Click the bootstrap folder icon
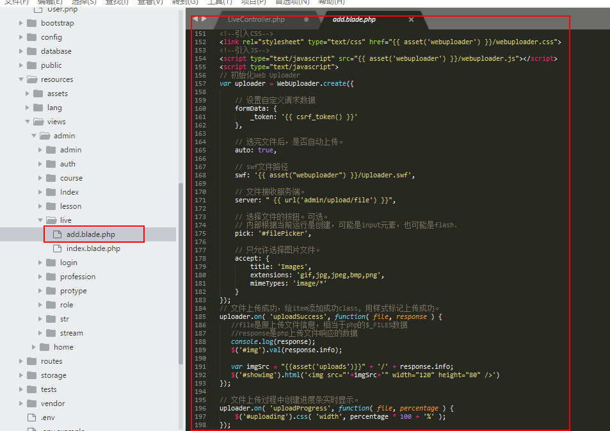Viewport: 610px width, 431px height. click(x=31, y=23)
